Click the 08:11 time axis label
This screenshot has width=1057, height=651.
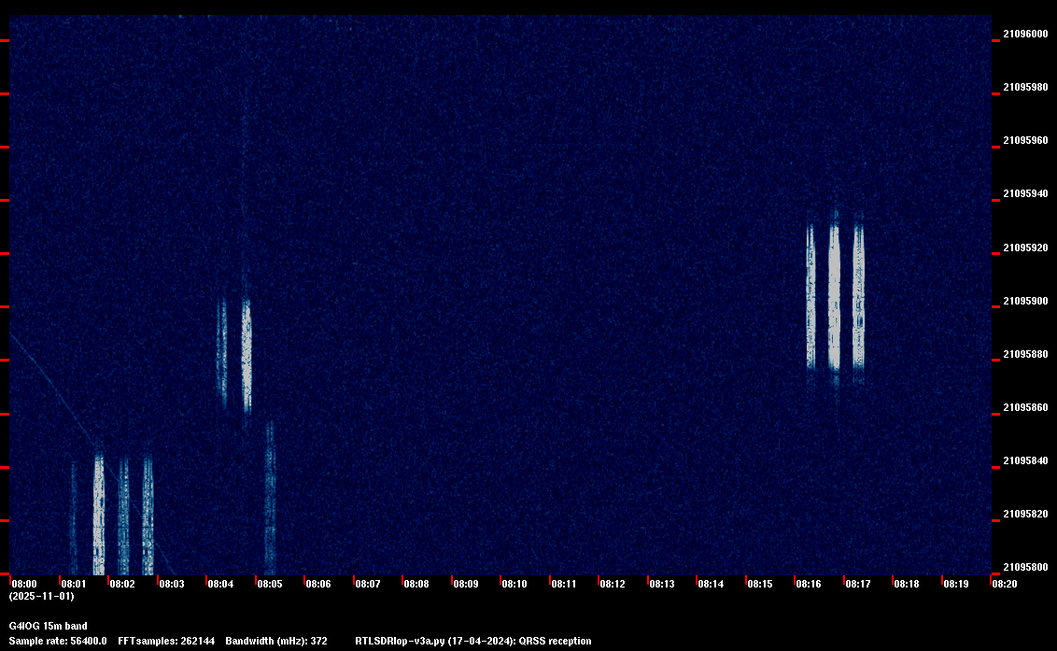pyautogui.click(x=564, y=584)
